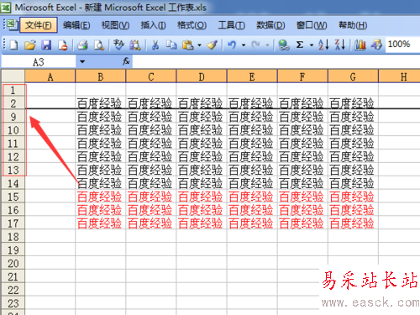Paste with the clipboard icon
The height and width of the screenshot is (315, 420).
(187, 45)
